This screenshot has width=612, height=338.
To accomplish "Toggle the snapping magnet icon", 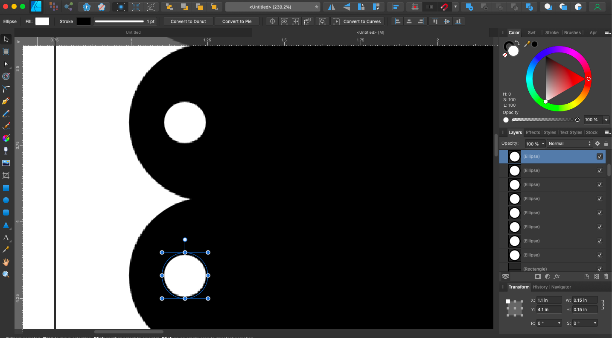I will tap(445, 7).
